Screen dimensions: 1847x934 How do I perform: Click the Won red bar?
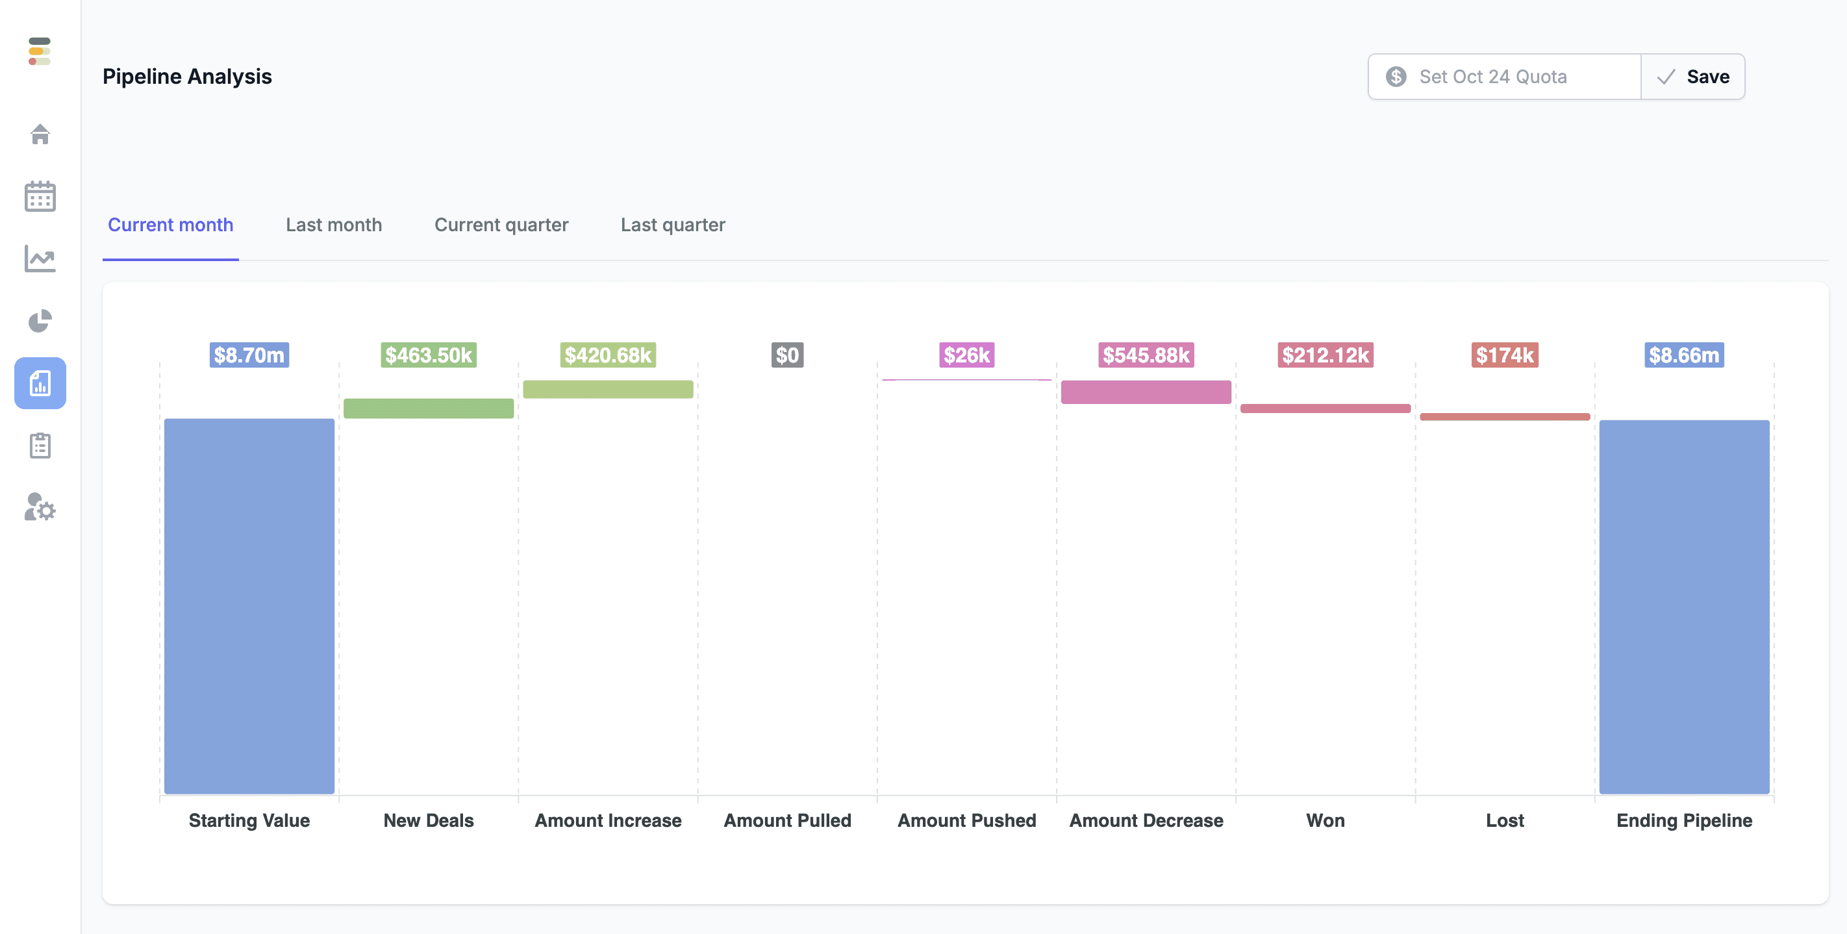pyautogui.click(x=1325, y=409)
